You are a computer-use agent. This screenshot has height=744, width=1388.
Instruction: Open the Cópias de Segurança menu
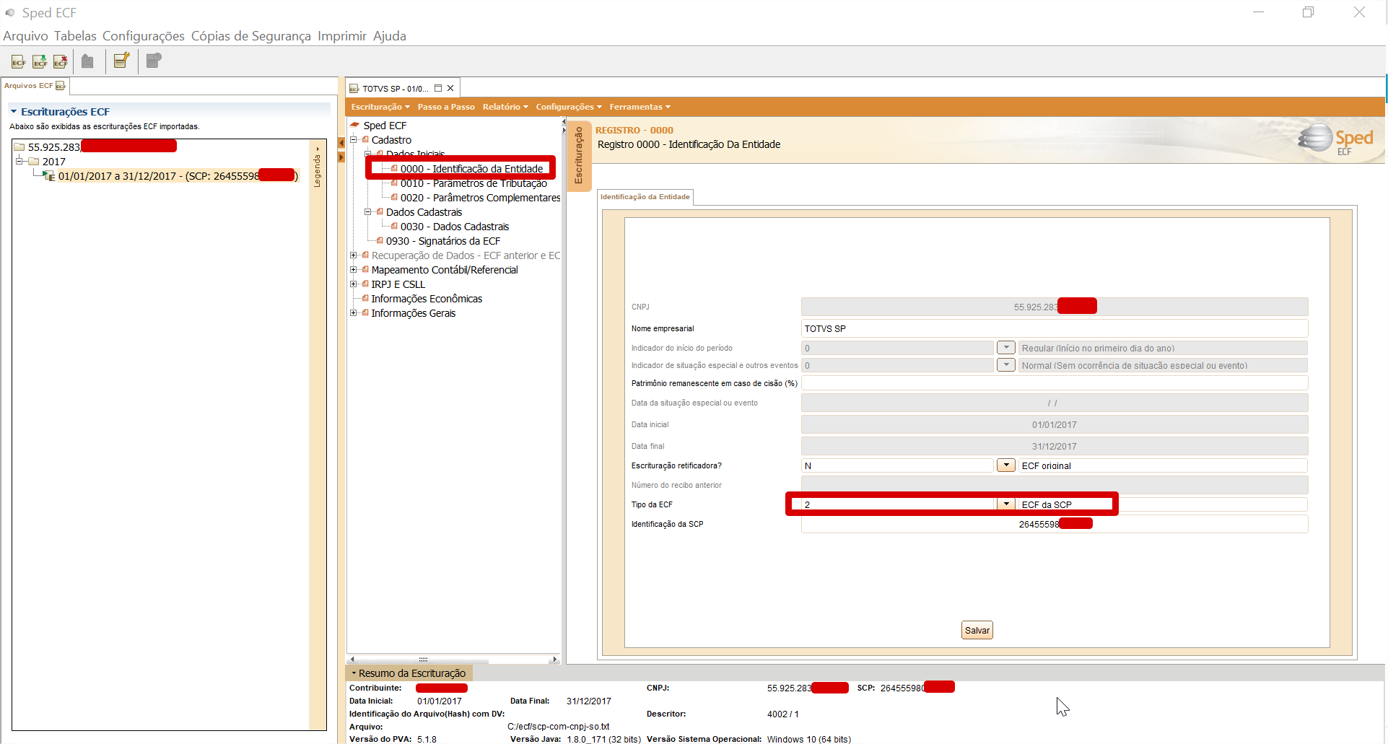251,36
